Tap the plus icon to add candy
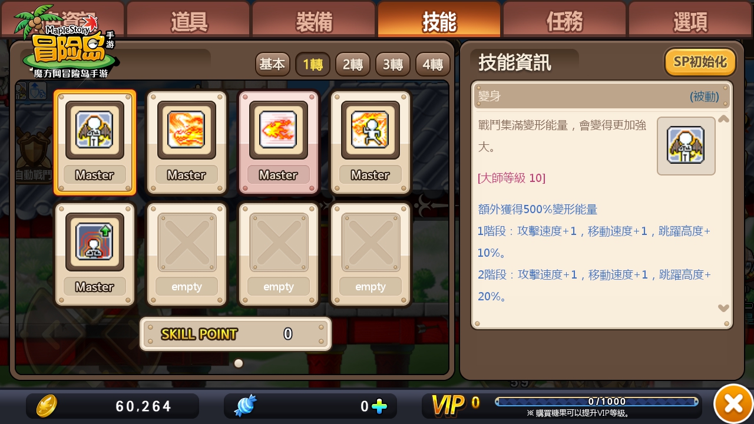 (380, 406)
